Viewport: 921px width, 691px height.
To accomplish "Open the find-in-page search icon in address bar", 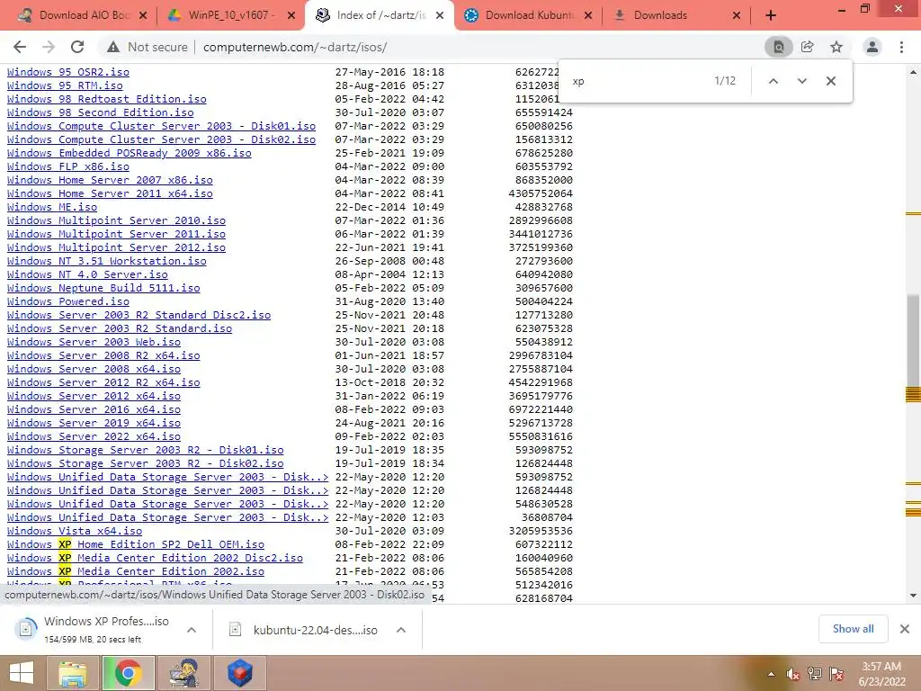I will point(778,47).
